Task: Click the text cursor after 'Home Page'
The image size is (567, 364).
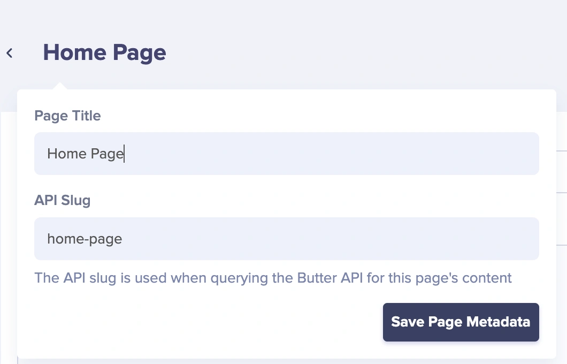Action: [125, 154]
